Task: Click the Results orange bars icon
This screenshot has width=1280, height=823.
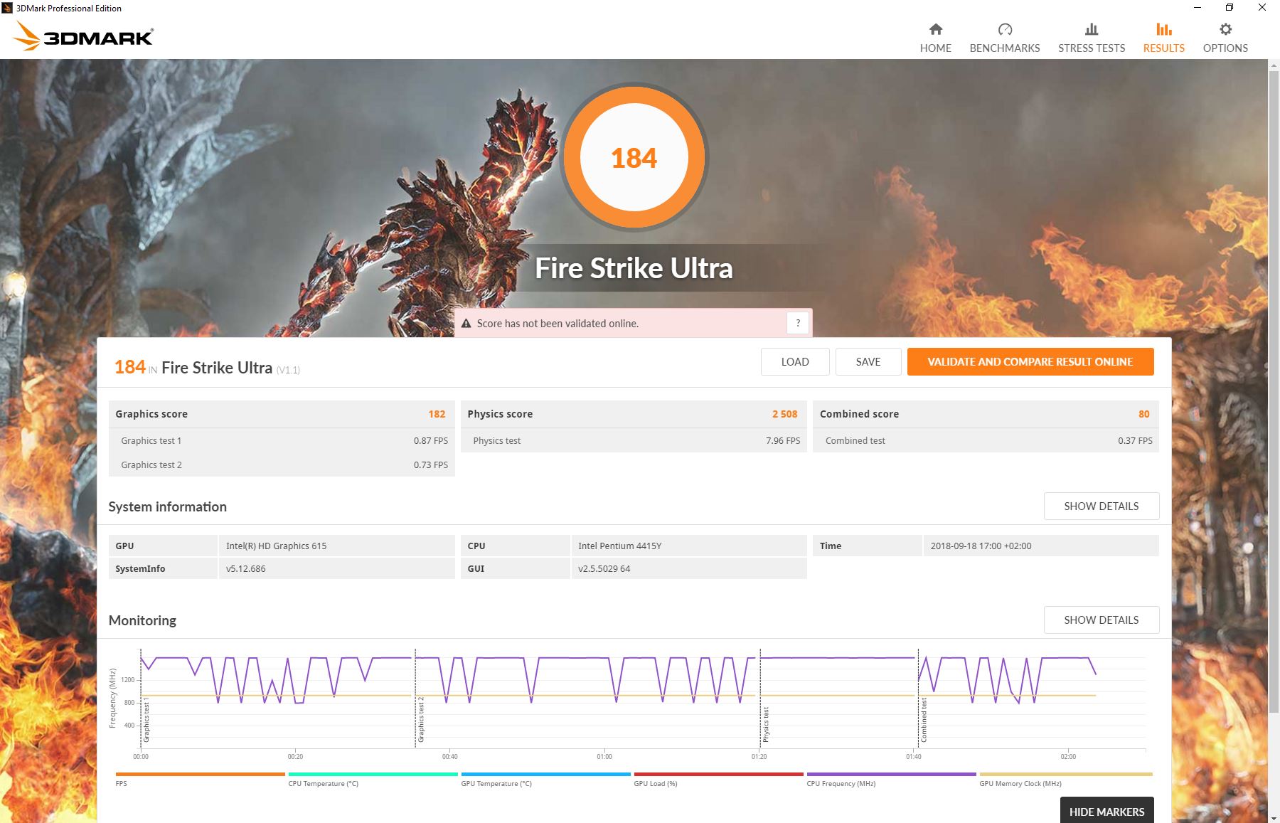Action: pos(1164,29)
